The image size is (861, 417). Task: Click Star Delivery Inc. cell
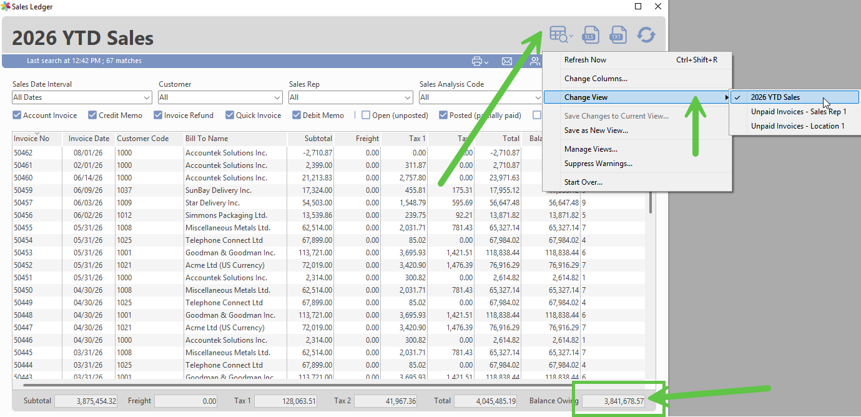click(235, 203)
